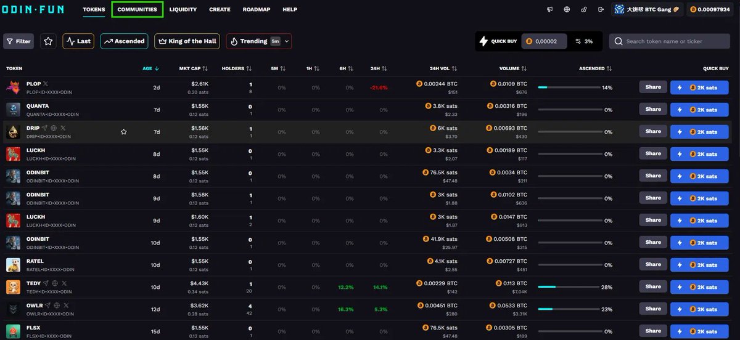
Task: Open the COMMUNITIES tab
Action: coord(137,10)
